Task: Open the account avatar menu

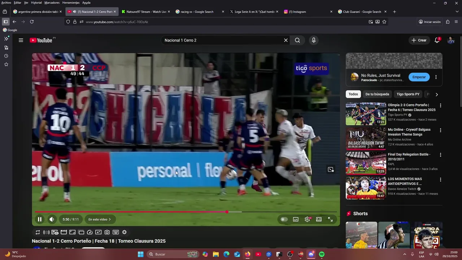Action: pyautogui.click(x=451, y=40)
